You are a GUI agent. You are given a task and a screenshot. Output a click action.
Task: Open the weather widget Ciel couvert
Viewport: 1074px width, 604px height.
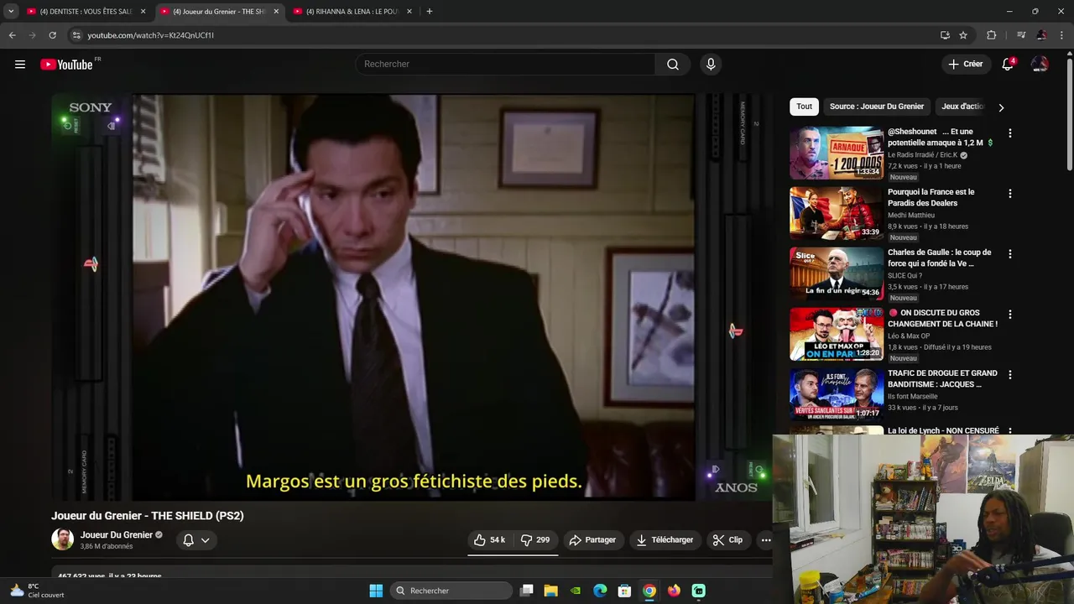click(38, 591)
